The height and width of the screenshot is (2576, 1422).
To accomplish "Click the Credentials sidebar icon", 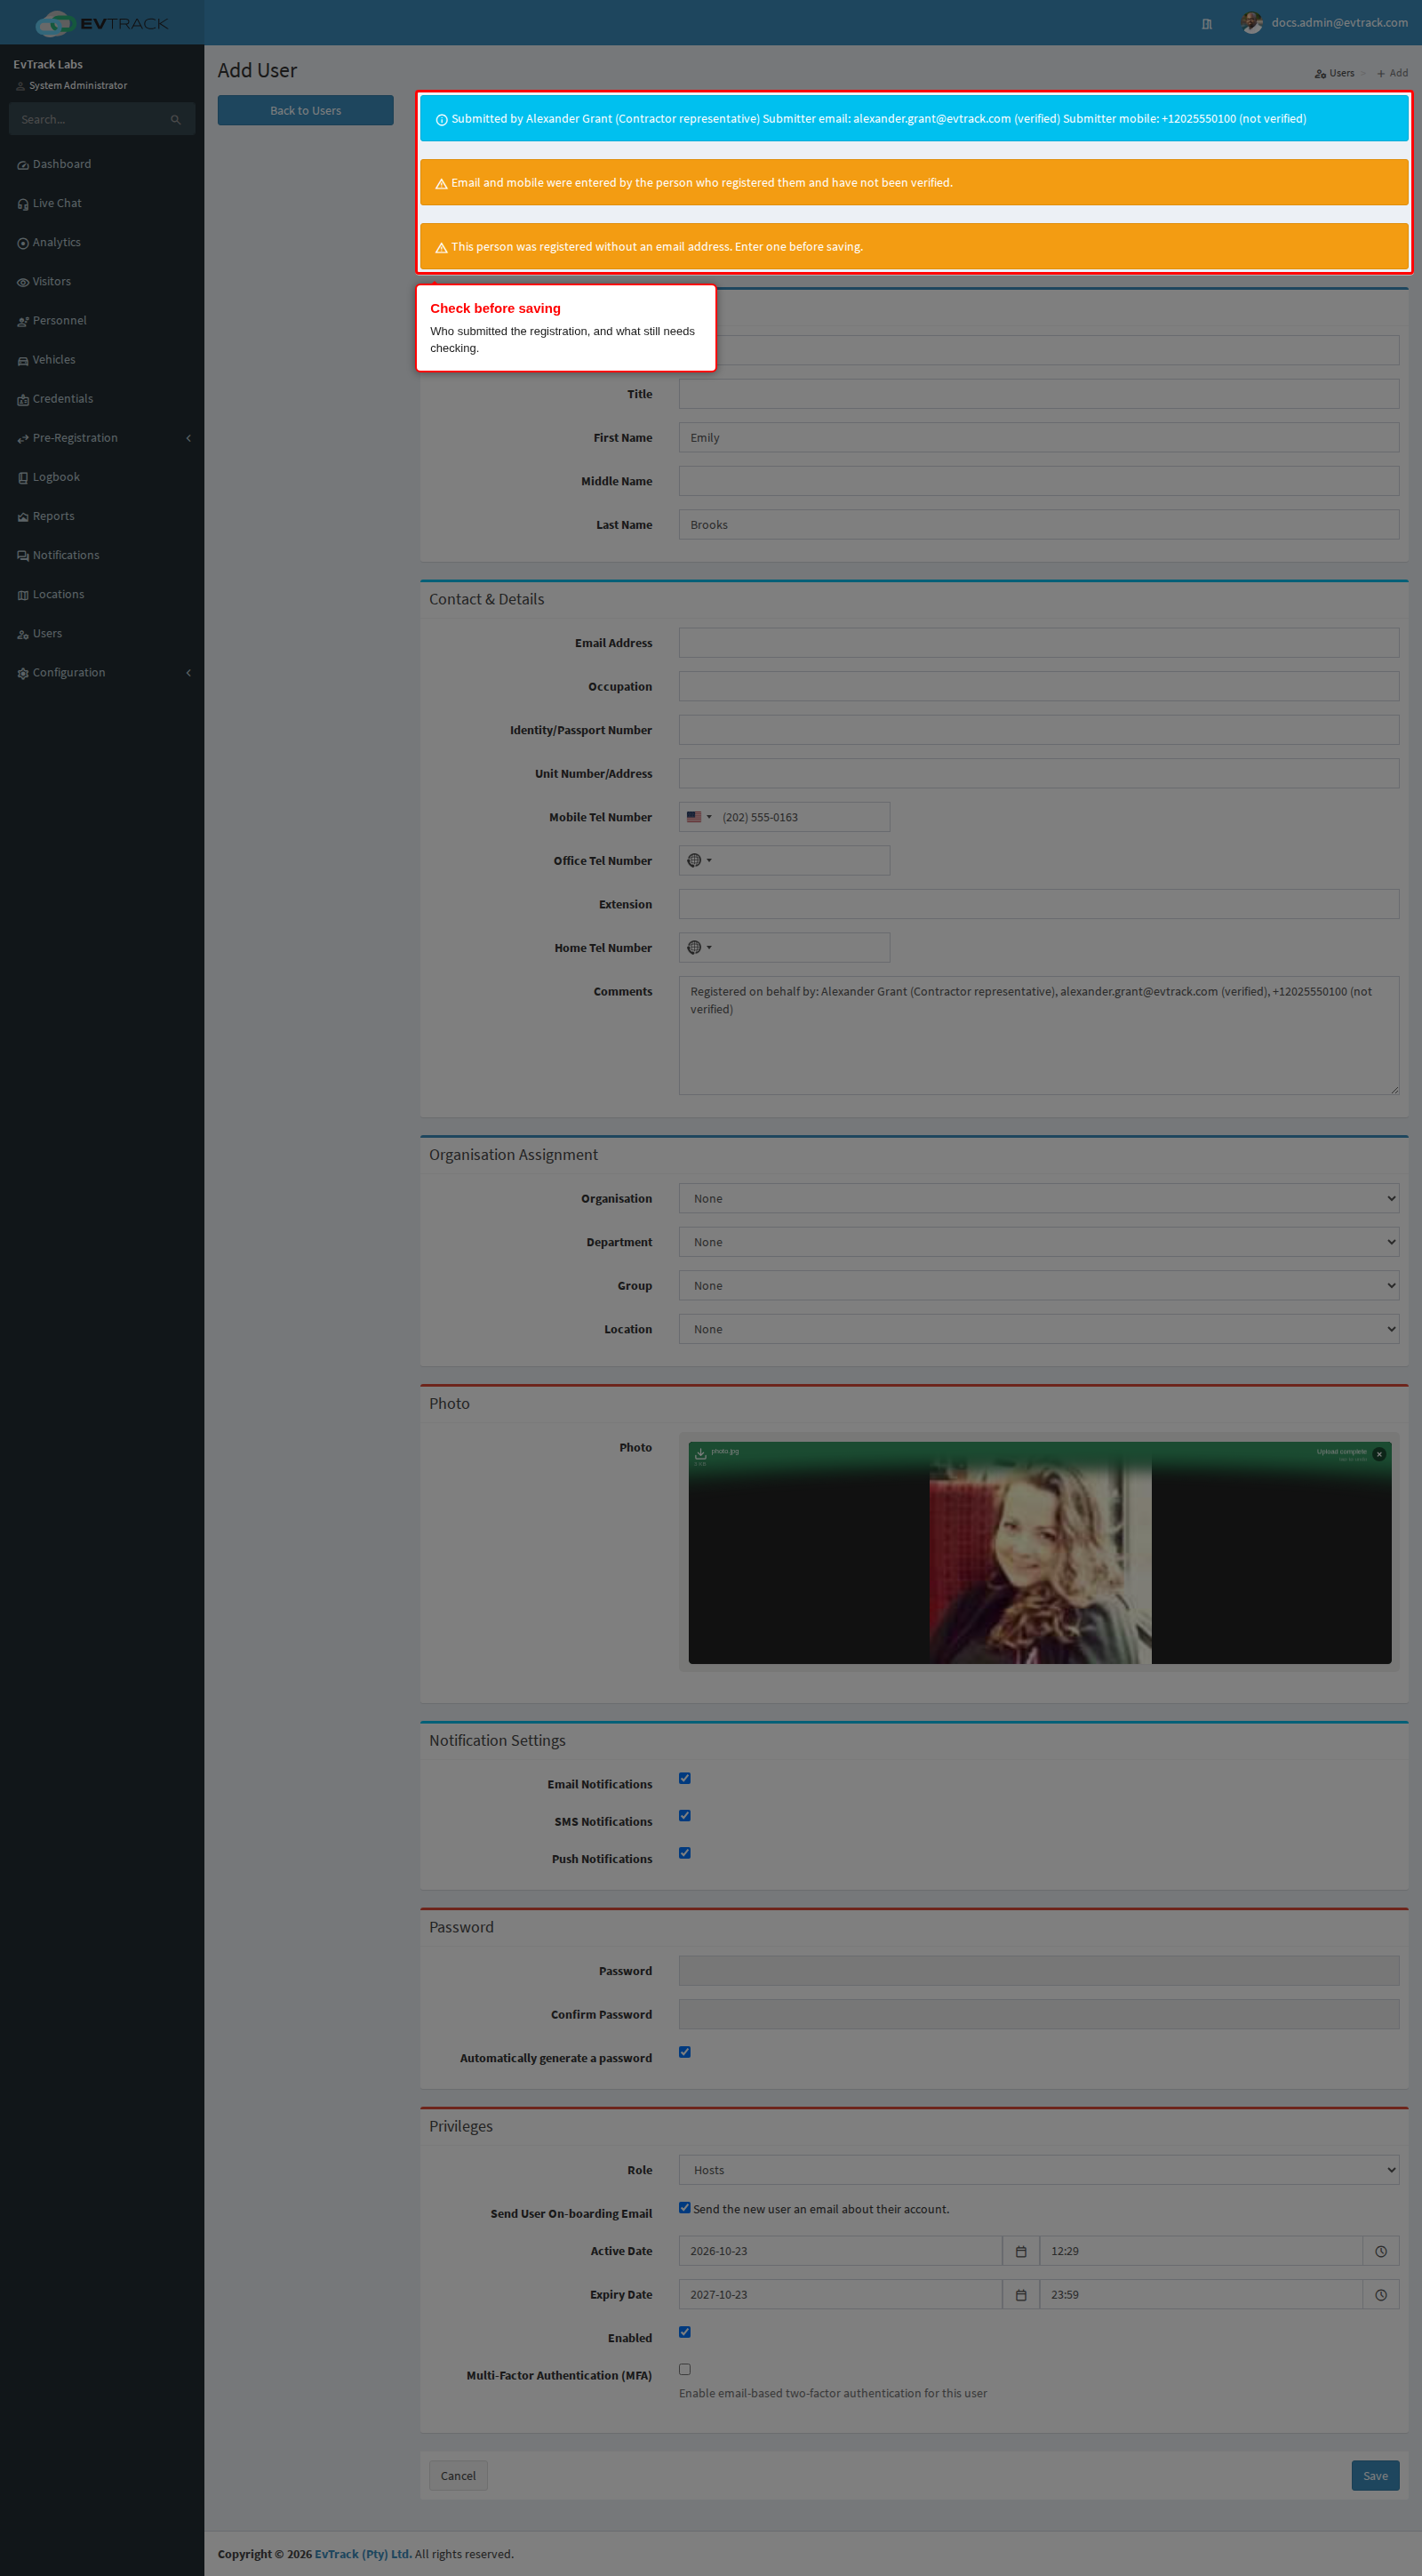I will [x=23, y=399].
